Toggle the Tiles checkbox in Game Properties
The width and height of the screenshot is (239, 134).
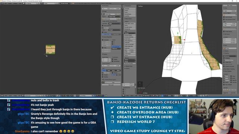103,48
